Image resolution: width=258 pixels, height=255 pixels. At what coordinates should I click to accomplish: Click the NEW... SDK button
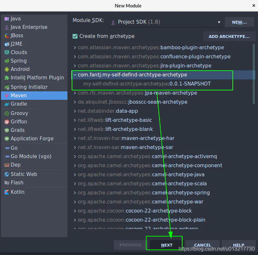[x=240, y=22]
